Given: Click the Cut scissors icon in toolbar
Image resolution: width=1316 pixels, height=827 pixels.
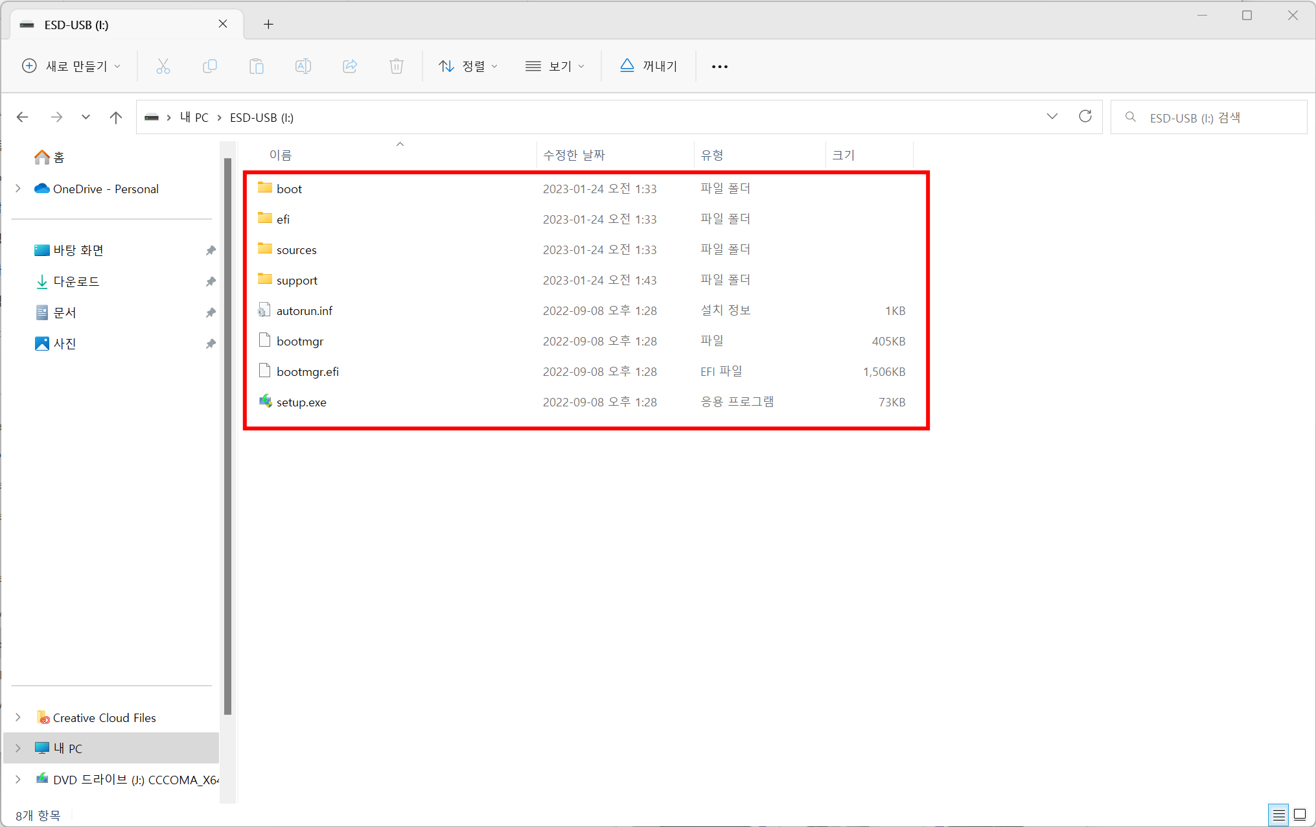Looking at the screenshot, I should [x=163, y=66].
